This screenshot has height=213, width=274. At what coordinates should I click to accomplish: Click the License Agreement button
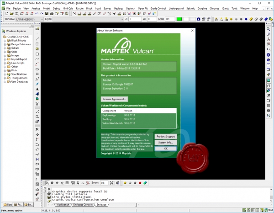(114, 99)
